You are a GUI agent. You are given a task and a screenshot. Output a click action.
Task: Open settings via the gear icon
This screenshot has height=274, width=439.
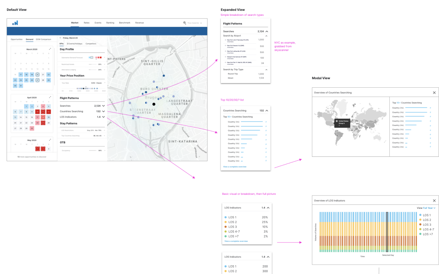185,23
